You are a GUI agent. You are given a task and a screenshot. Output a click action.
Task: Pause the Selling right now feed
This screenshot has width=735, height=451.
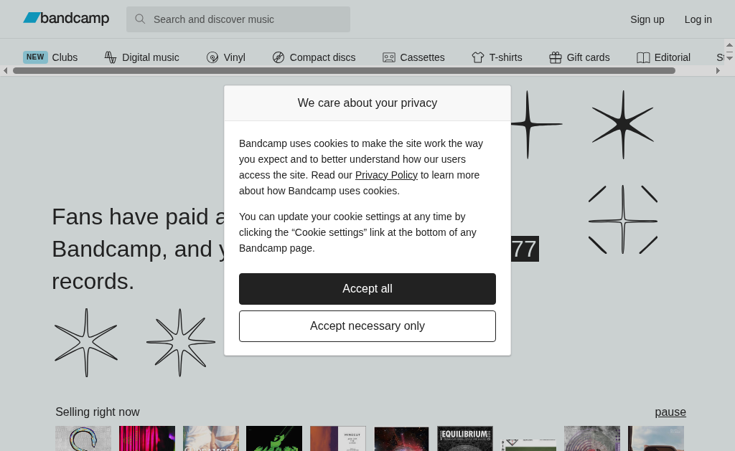pos(670,412)
